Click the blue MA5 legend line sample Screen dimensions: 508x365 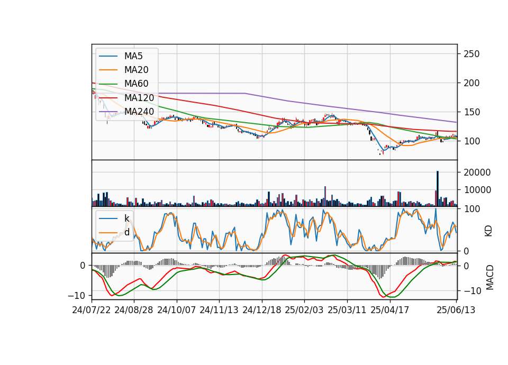point(108,57)
